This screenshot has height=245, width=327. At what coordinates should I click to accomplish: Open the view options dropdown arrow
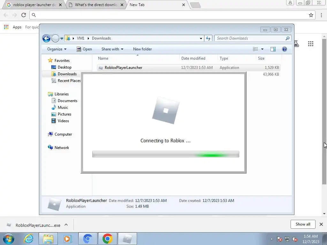[262, 49]
